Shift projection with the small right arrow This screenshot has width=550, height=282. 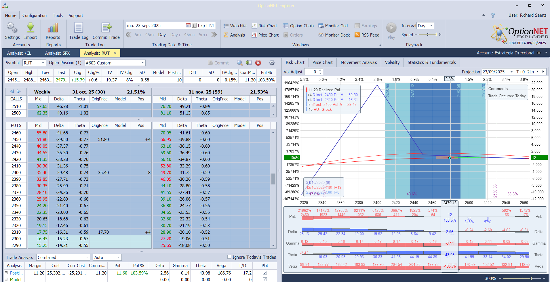click(543, 72)
